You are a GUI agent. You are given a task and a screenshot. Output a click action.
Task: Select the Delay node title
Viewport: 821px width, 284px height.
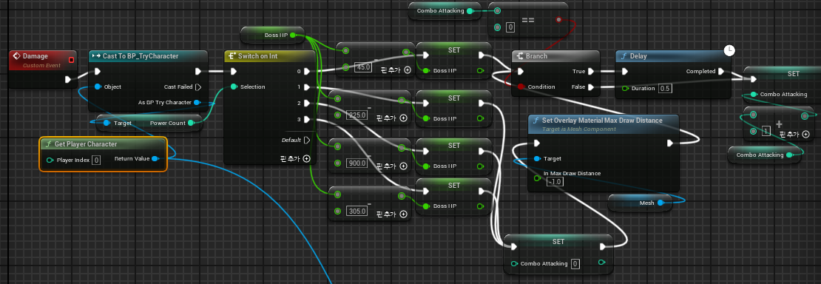[638, 56]
